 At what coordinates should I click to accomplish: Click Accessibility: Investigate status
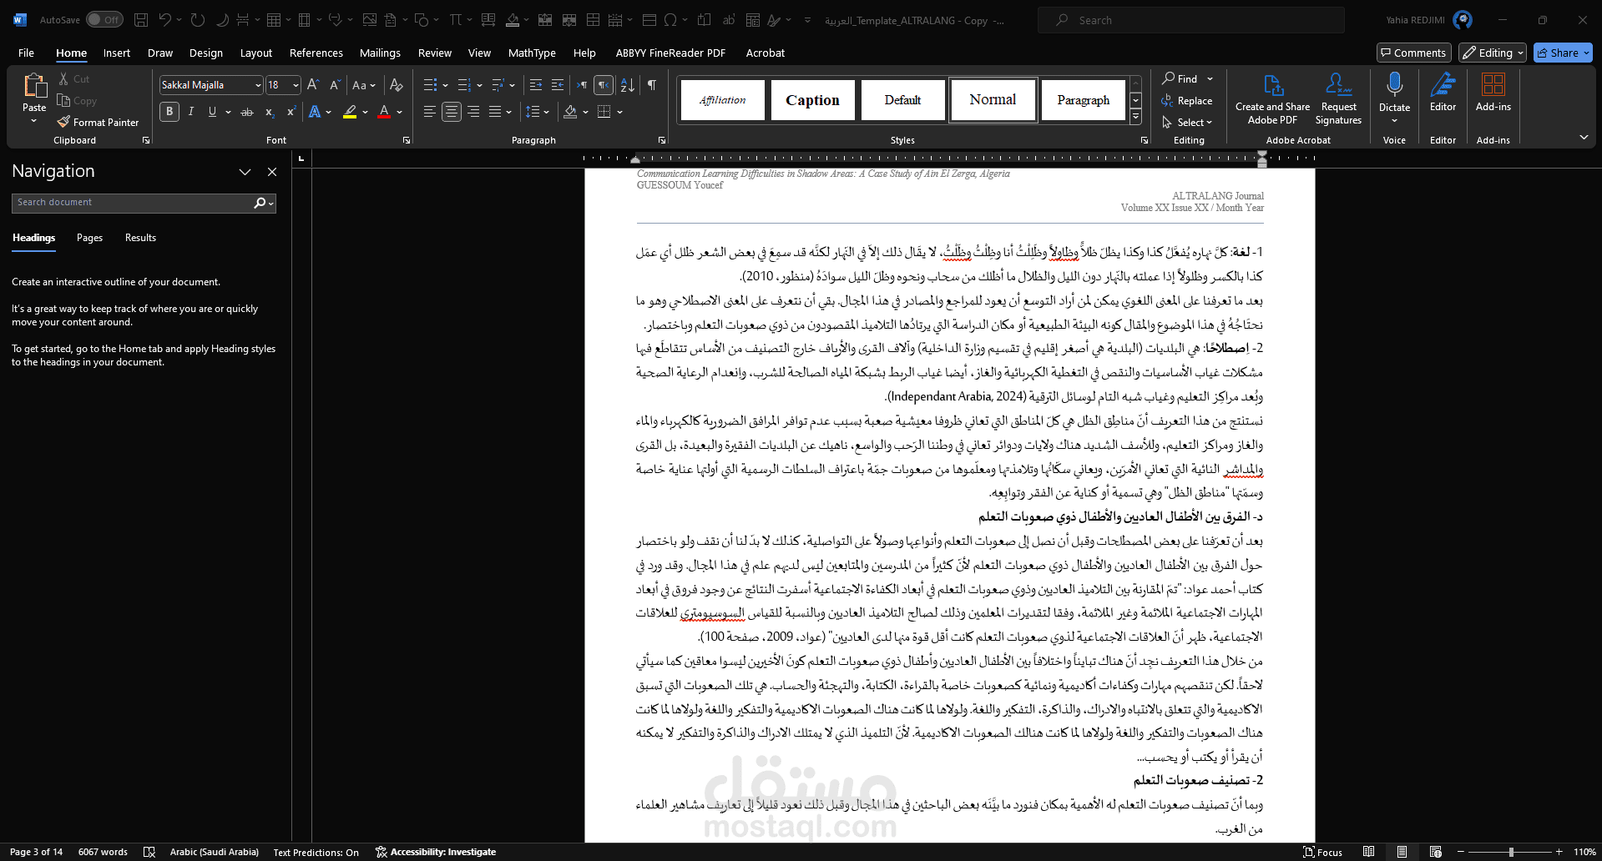point(436,852)
